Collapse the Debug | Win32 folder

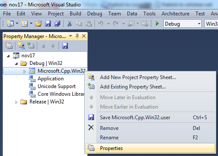click(17, 64)
